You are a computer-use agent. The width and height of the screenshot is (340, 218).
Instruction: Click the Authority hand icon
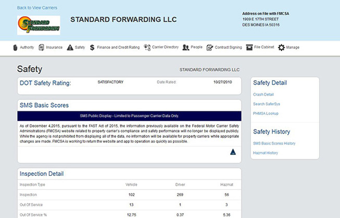pos(15,47)
